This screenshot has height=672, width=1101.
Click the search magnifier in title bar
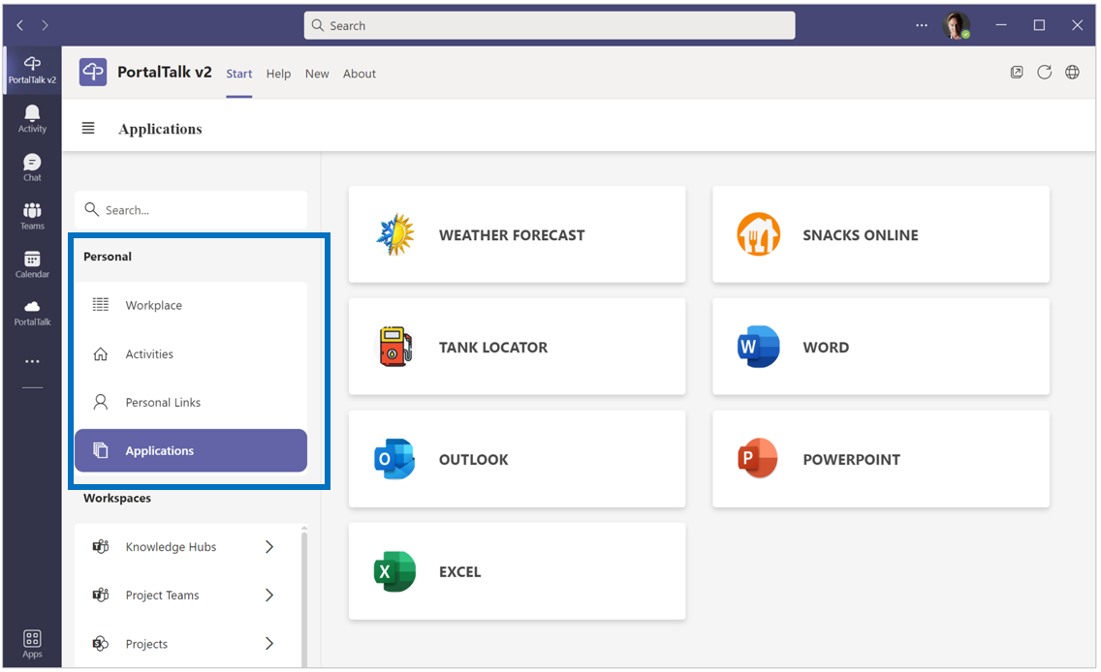(x=317, y=25)
